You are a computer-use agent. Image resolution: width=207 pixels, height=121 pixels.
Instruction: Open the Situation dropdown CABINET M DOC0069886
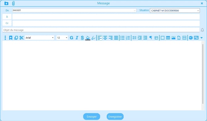tap(175, 10)
